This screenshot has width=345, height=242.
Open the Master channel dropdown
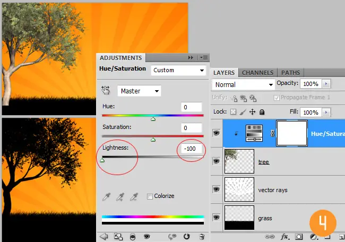tap(139, 91)
